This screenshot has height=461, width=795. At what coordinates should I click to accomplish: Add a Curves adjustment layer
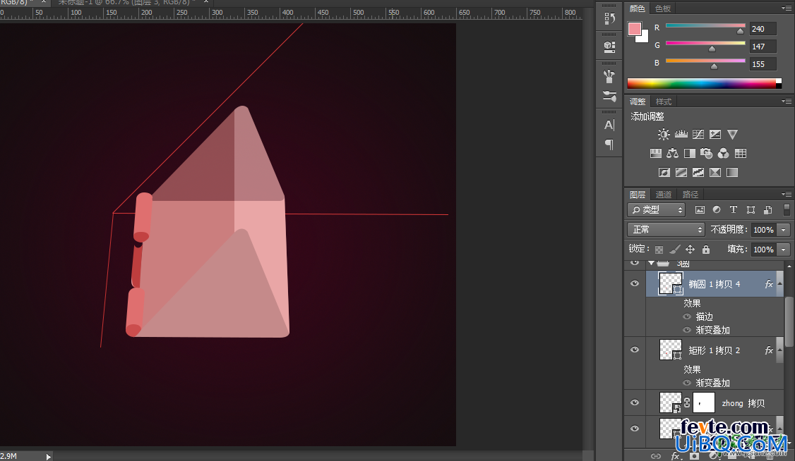click(698, 134)
